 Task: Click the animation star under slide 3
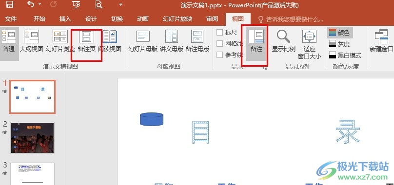pos(5,173)
